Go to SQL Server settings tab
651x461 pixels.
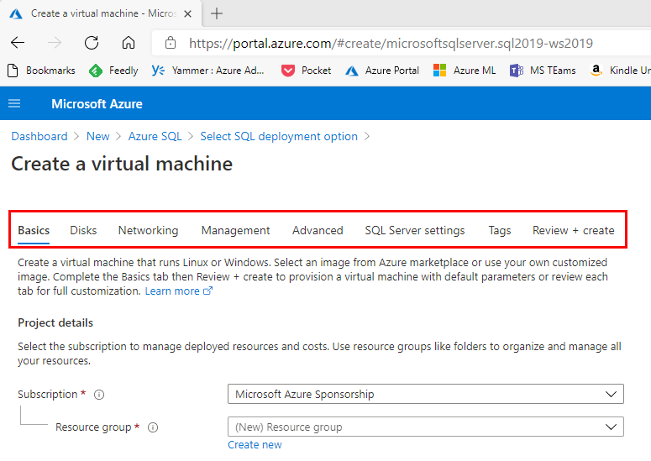tap(415, 230)
